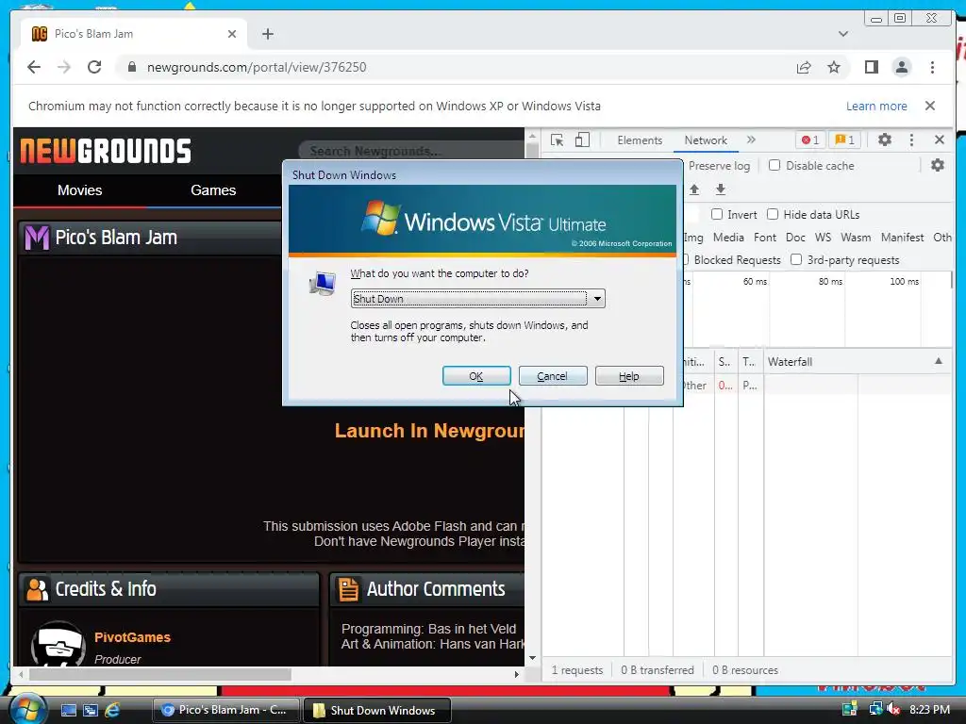Open the Chromium profile avatar
This screenshot has width=966, height=724.
pyautogui.click(x=901, y=67)
